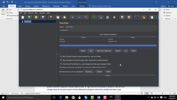Screen dimensions: 177x100
Task: Enable Run Thread Groups consecutively checkbox
Action: (x=61, y=56)
